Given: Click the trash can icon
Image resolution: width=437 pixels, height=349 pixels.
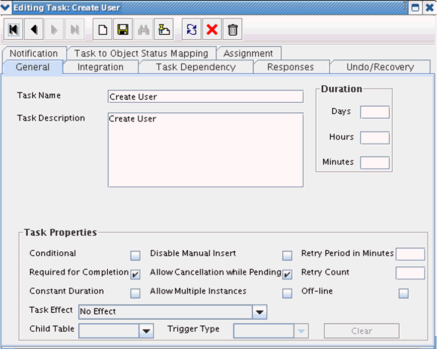Looking at the screenshot, I should pos(233,29).
